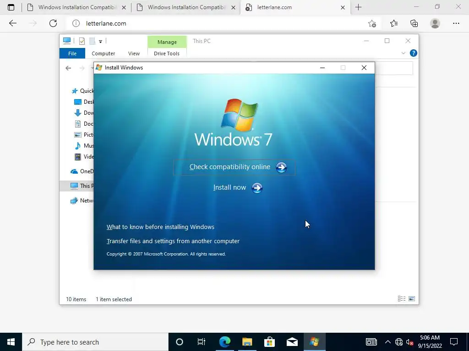Switch File Explorer to details view
The image size is (469, 351).
pyautogui.click(x=402, y=299)
